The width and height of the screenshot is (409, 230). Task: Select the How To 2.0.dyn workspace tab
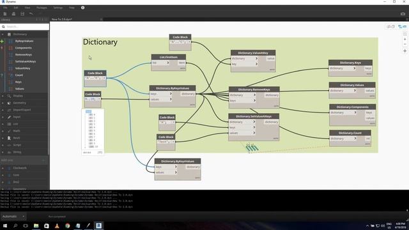point(61,19)
